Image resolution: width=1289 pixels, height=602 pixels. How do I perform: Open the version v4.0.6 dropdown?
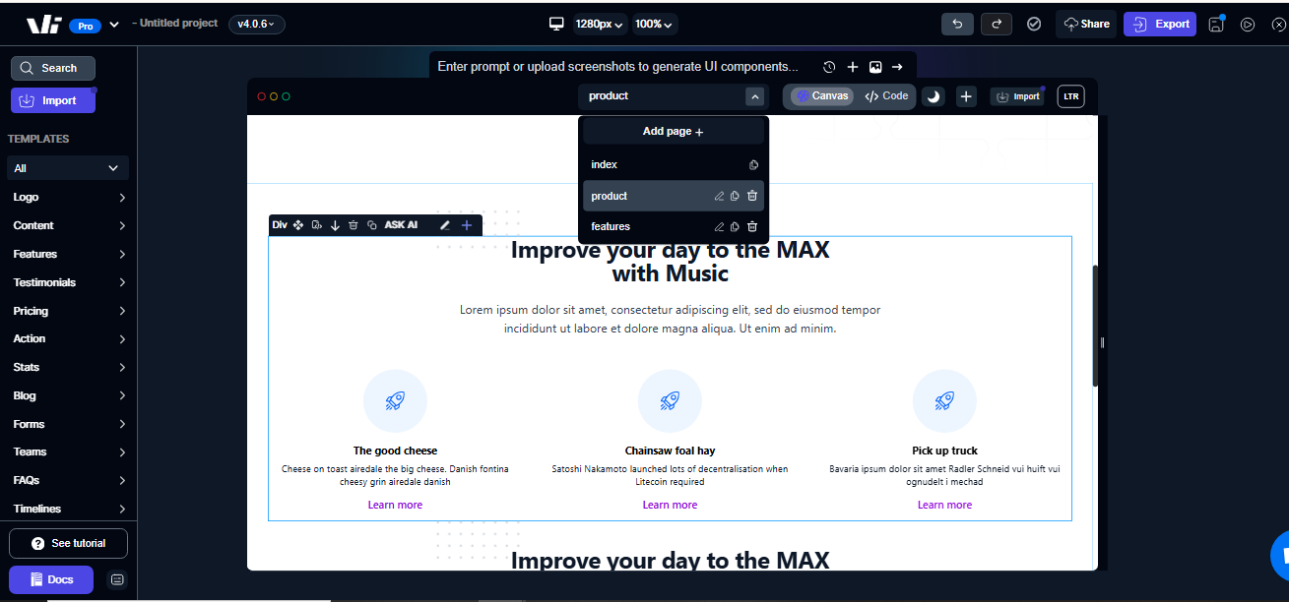coord(257,24)
